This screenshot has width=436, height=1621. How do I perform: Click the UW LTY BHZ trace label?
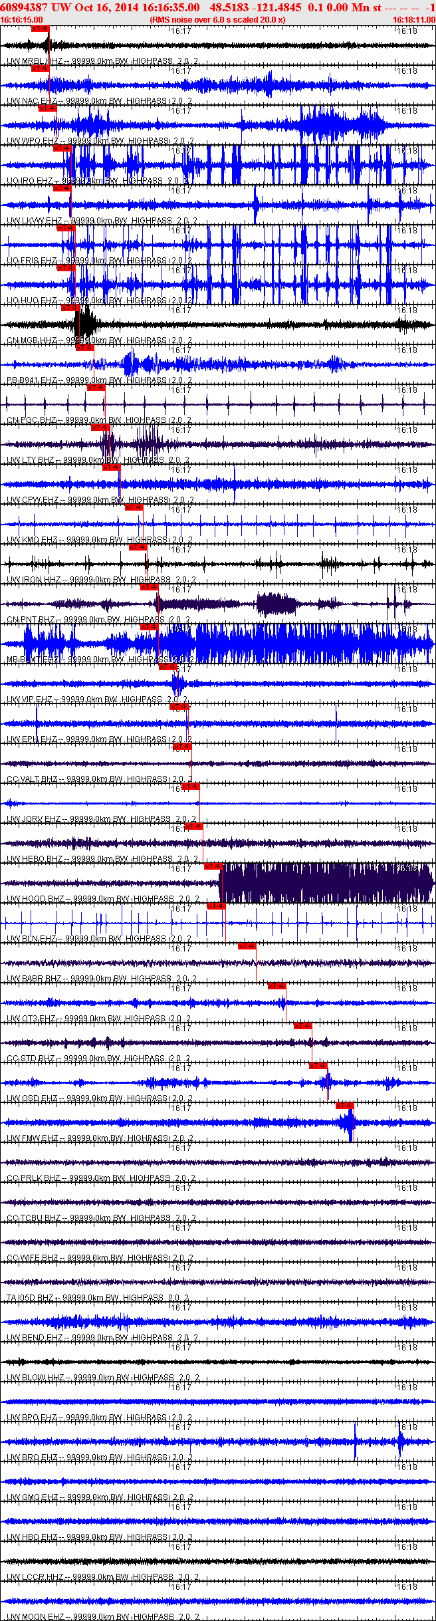tap(98, 460)
